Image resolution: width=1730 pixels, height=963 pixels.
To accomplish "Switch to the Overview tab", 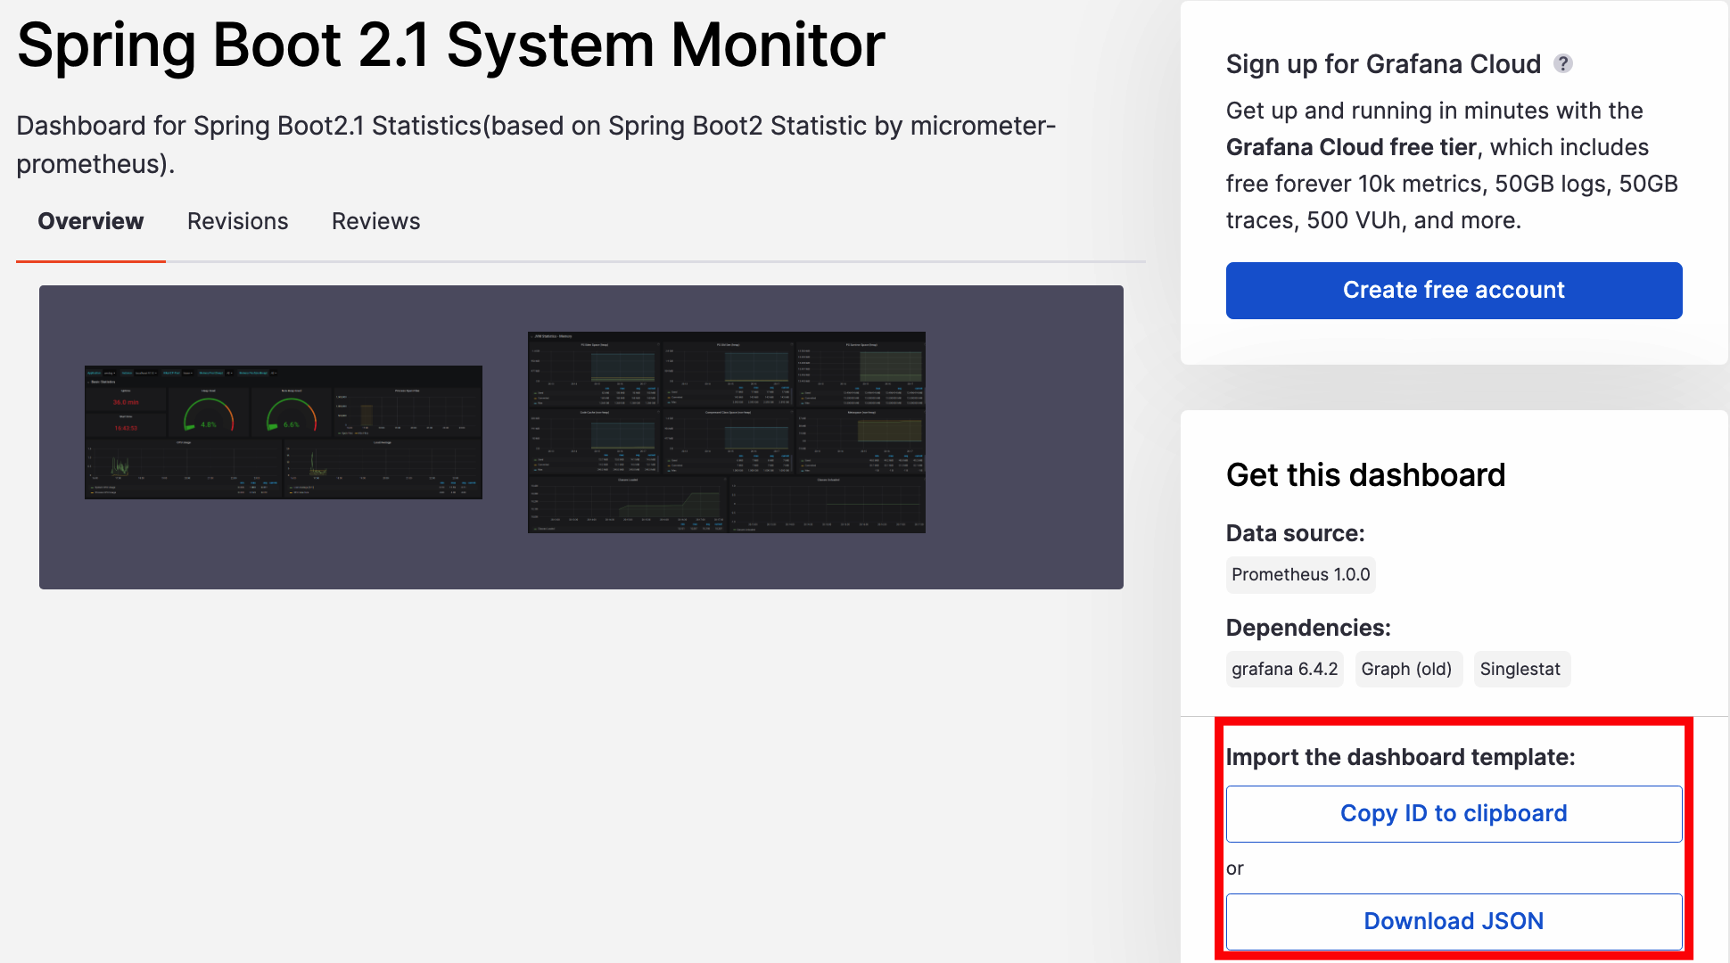I will pyautogui.click(x=90, y=221).
